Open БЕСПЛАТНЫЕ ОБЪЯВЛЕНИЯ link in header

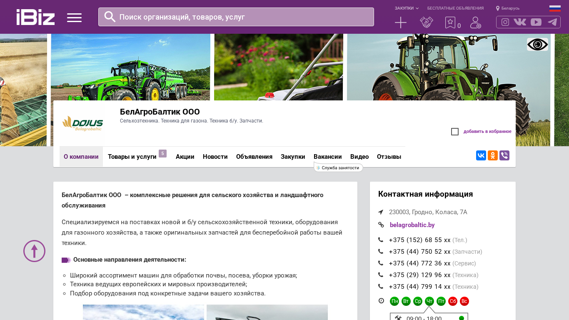[455, 8]
